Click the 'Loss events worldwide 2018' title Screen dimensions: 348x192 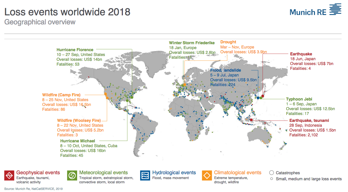pyautogui.click(x=67, y=12)
